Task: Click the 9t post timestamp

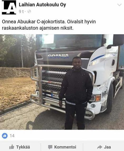Action: (21, 12)
